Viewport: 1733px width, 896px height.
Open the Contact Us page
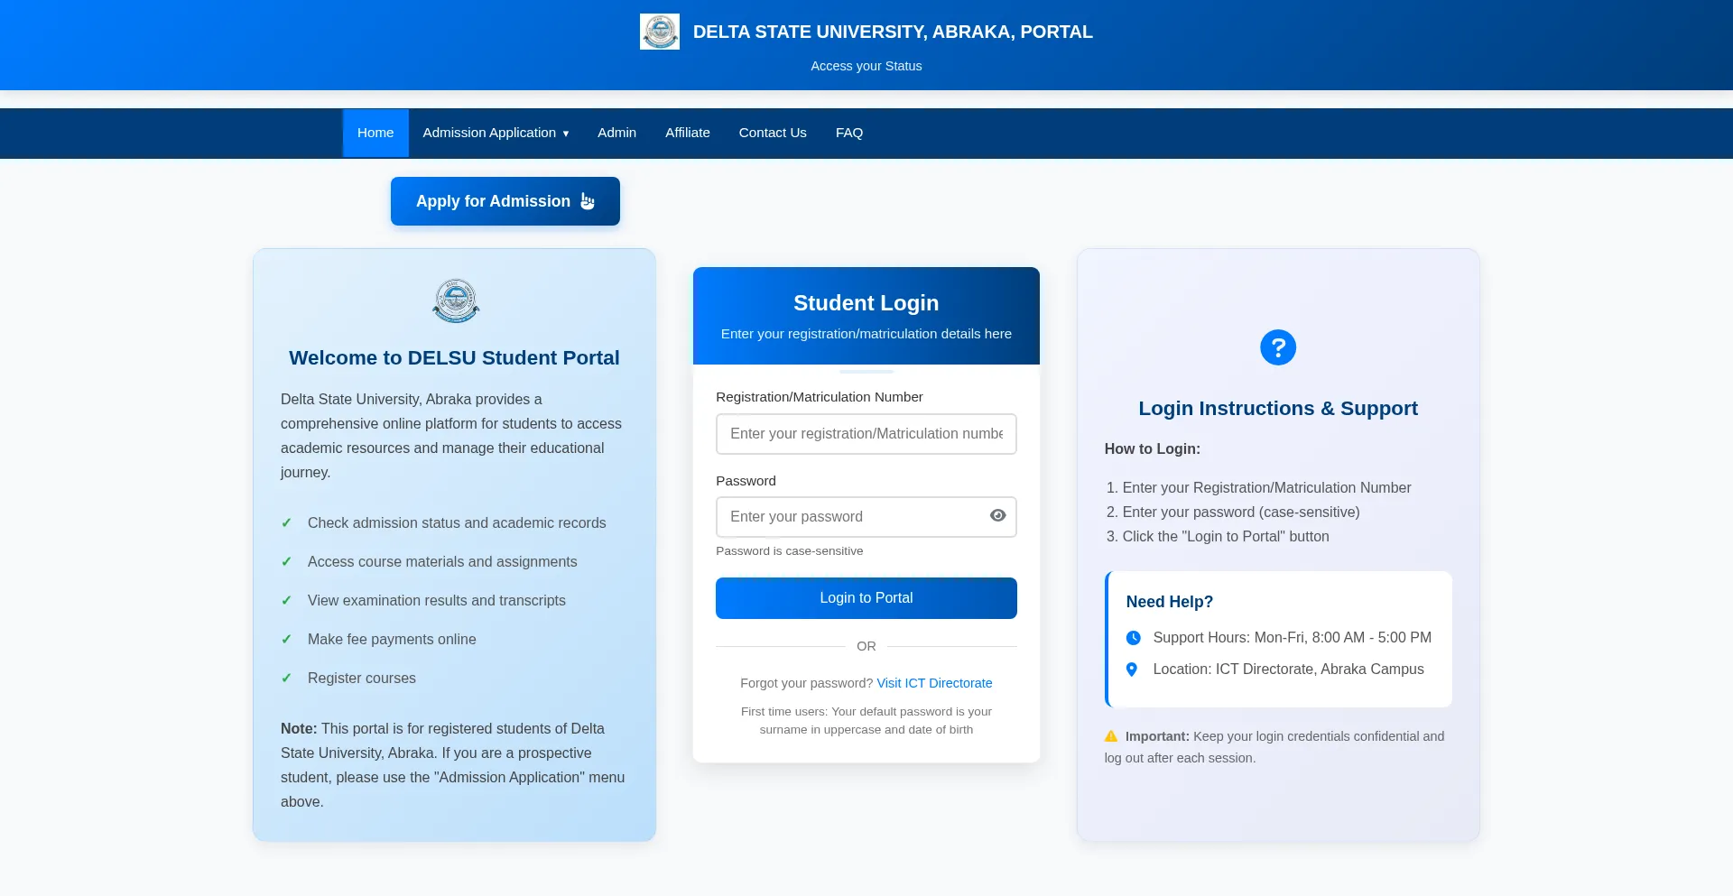click(x=773, y=133)
